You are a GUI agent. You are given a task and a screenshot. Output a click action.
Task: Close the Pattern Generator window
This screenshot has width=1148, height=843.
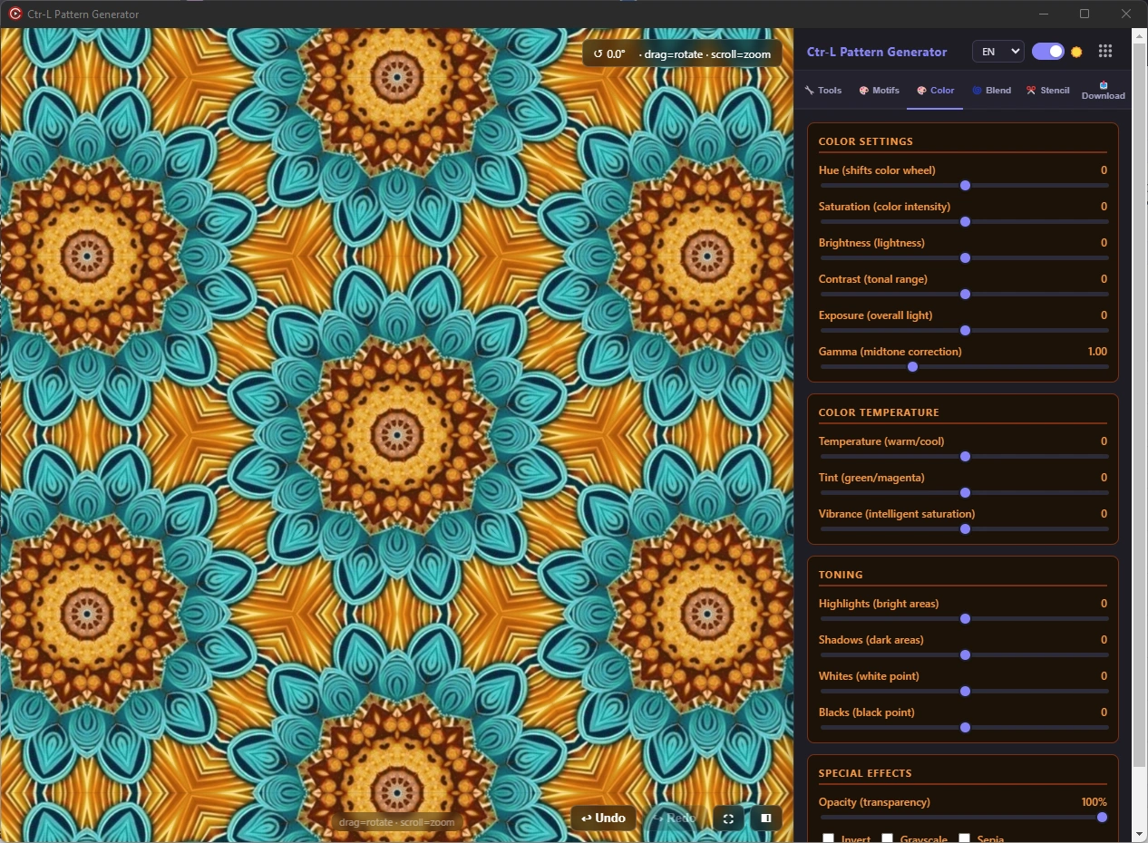click(1126, 14)
